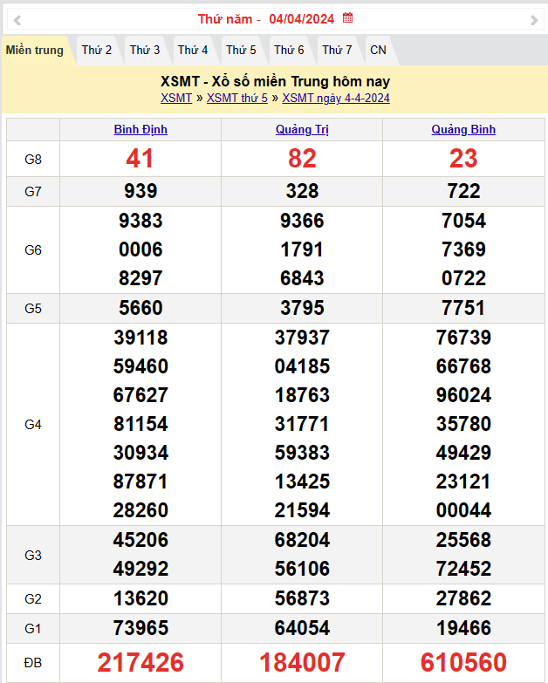
Task: Click Quảng Bình G8 number 23
Action: click(x=463, y=159)
